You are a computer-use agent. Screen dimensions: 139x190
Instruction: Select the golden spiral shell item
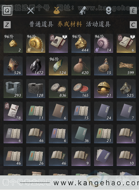(x=36, y=43)
